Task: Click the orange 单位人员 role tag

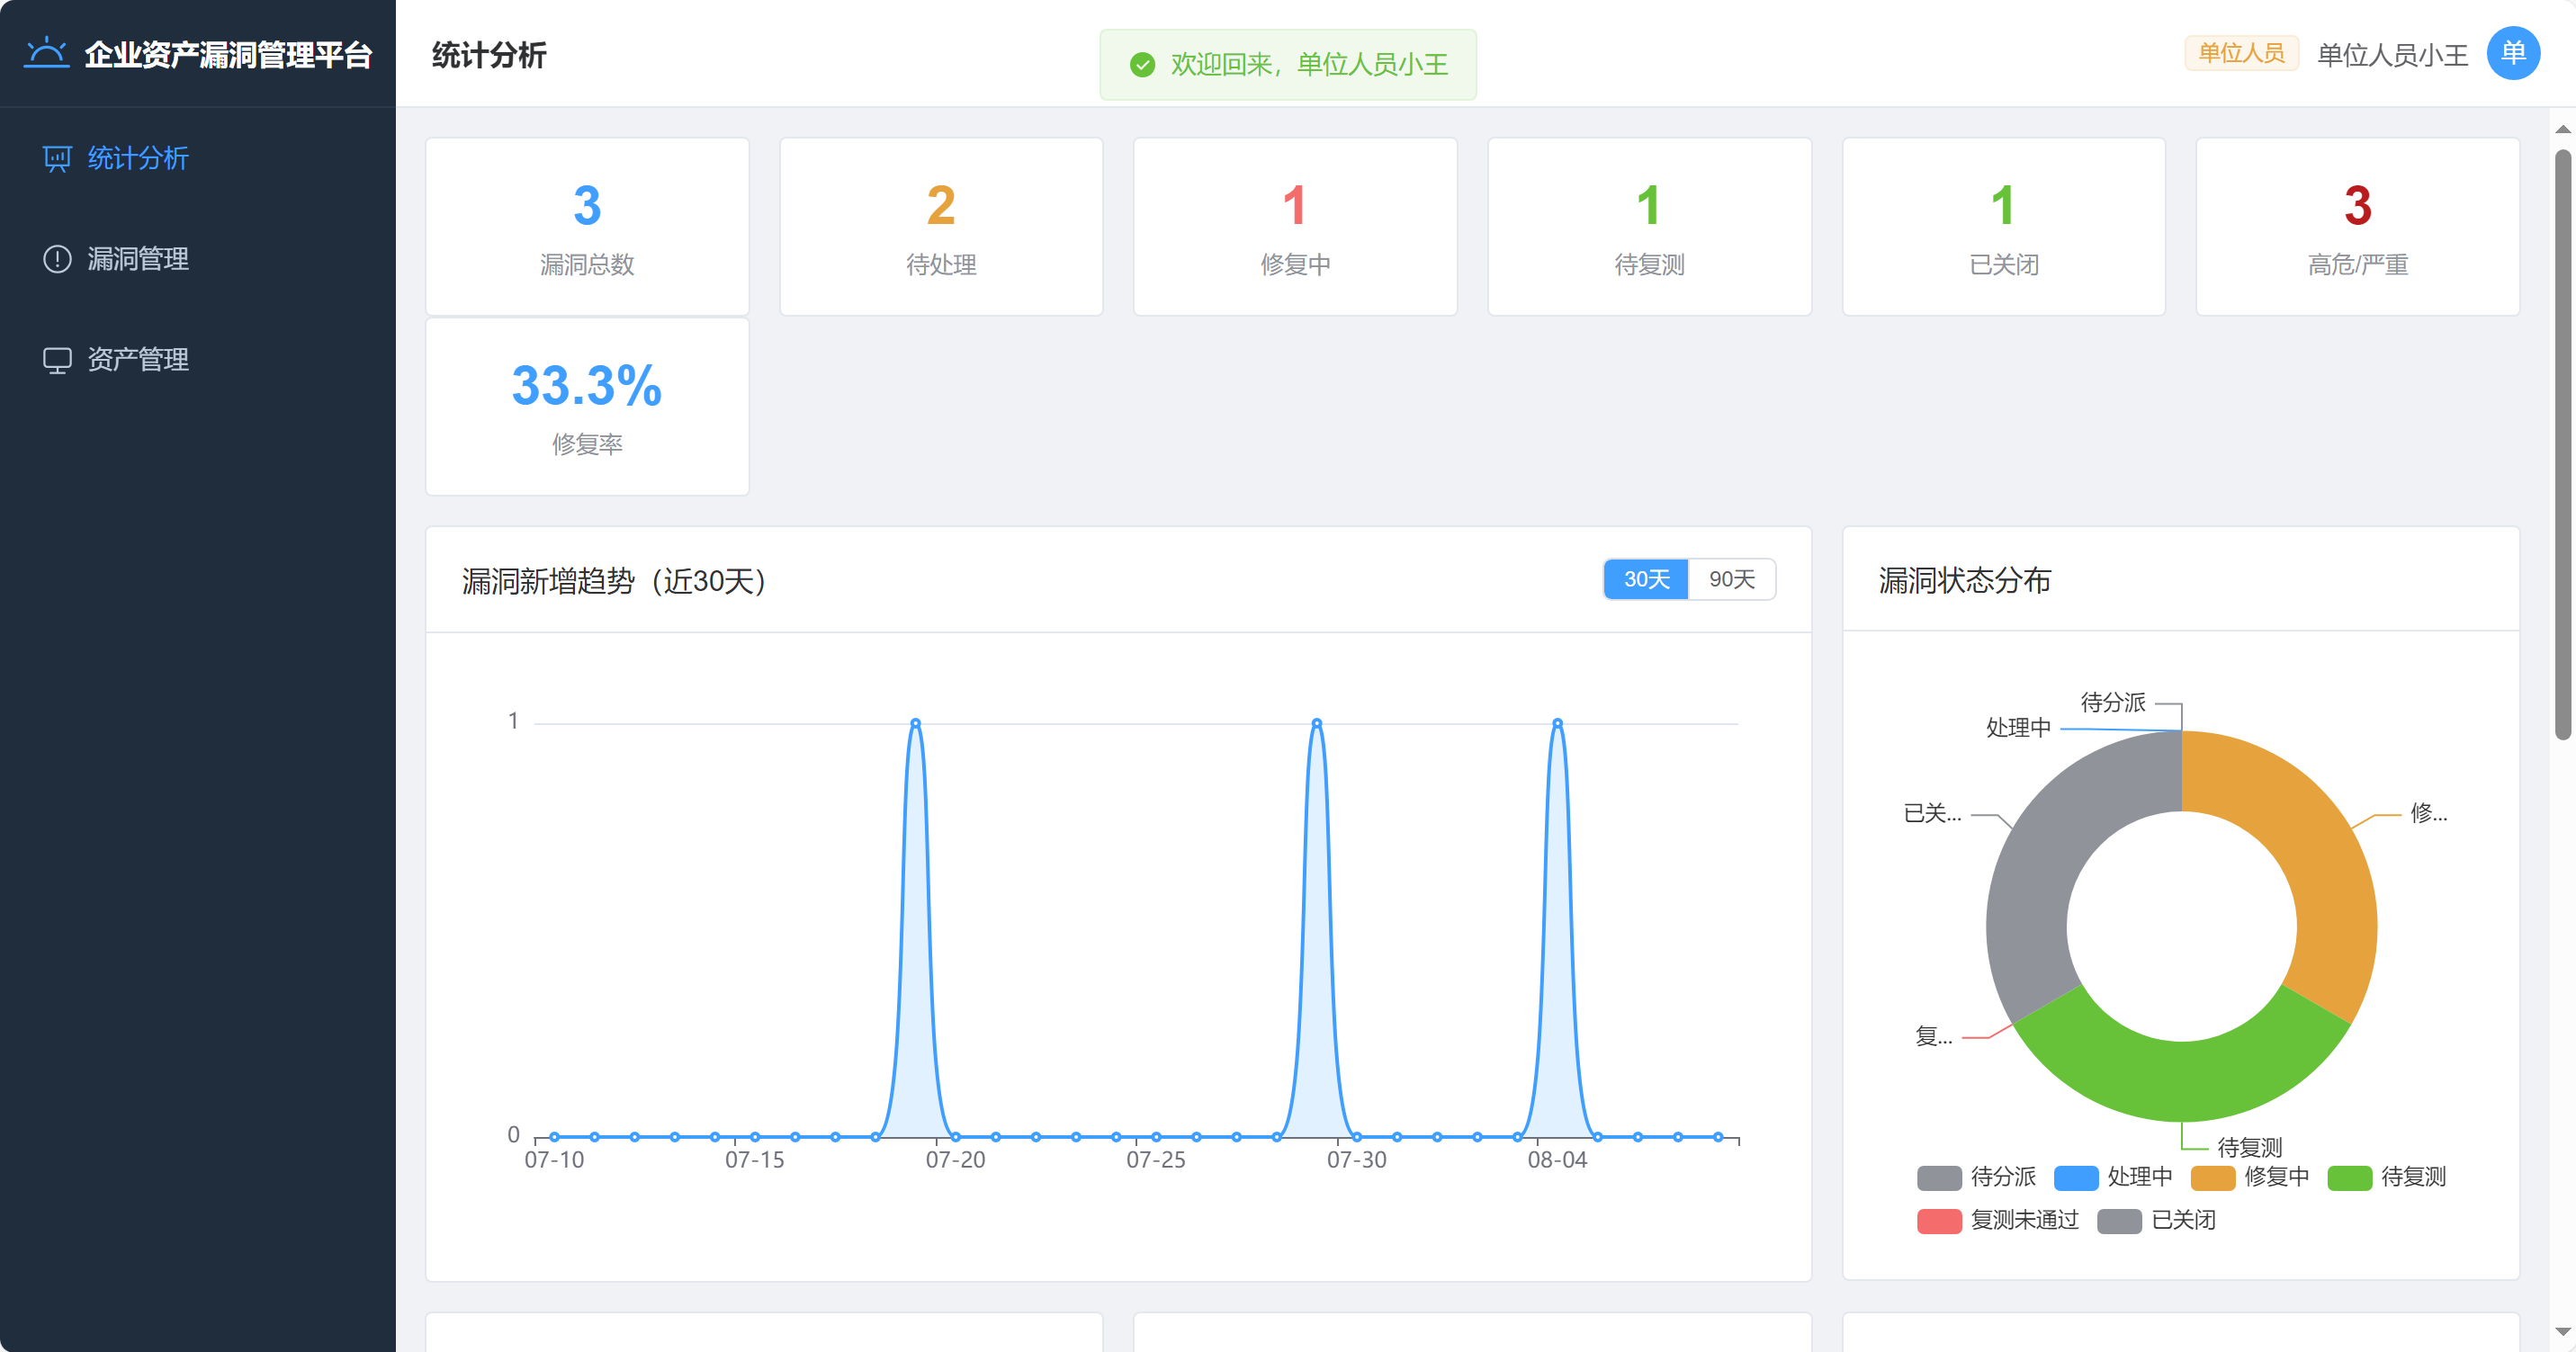Action: click(x=2241, y=53)
